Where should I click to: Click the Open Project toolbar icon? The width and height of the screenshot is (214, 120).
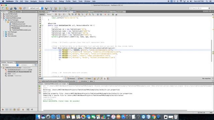pyautogui.click(x=11, y=8)
